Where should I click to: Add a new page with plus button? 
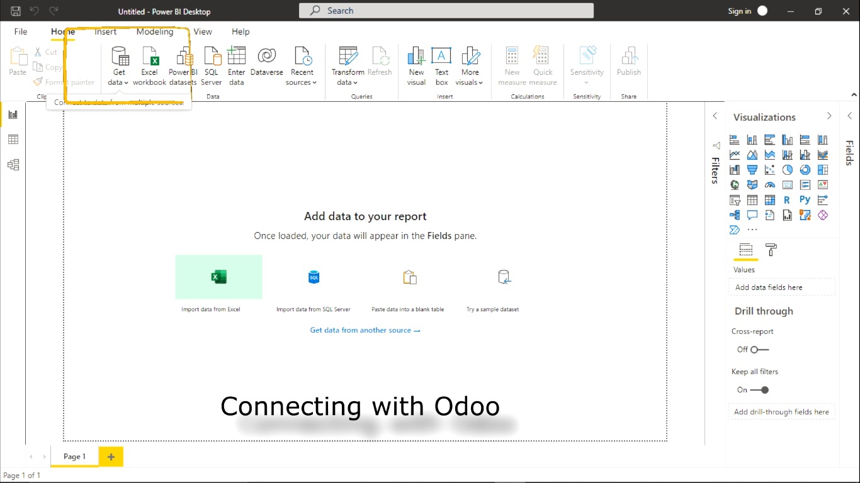[111, 457]
